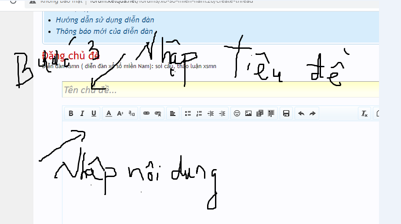Click the indent icon
The height and width of the screenshot is (224, 401).
click(x=222, y=114)
